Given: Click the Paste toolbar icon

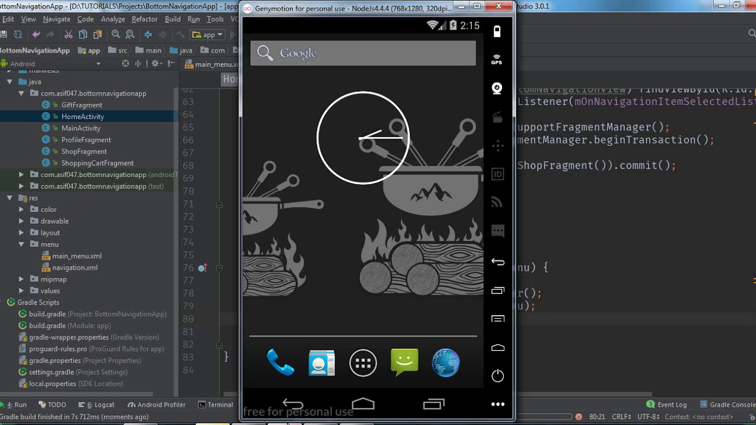Looking at the screenshot, I should pos(97,34).
